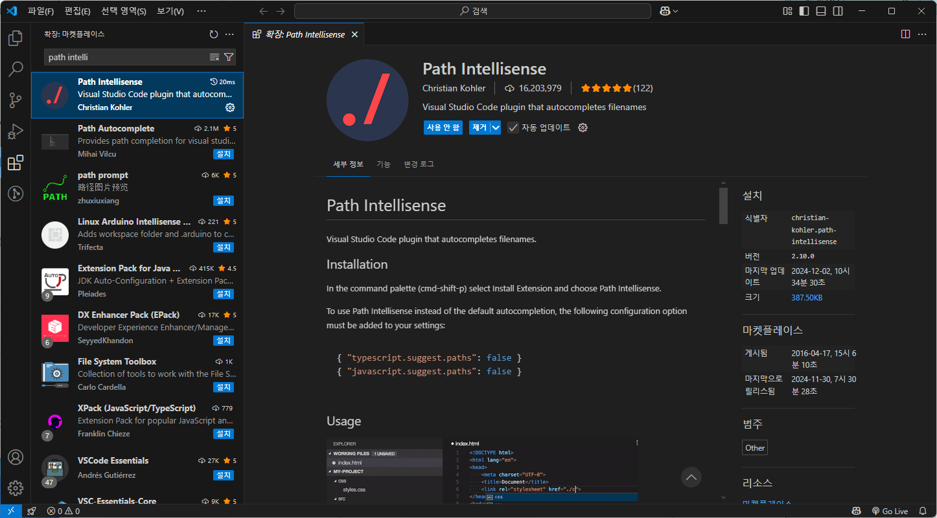Open editor more actions menu
937x518 pixels.
[x=921, y=34]
